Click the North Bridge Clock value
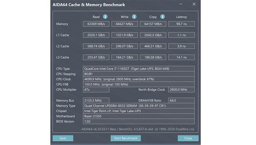This screenshot has width=256, height=145. coord(181,90)
